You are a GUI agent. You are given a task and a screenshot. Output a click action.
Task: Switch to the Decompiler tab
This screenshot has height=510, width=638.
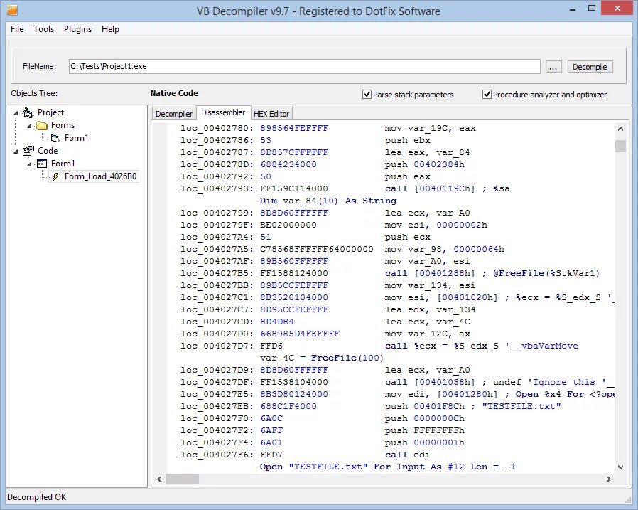click(x=174, y=114)
